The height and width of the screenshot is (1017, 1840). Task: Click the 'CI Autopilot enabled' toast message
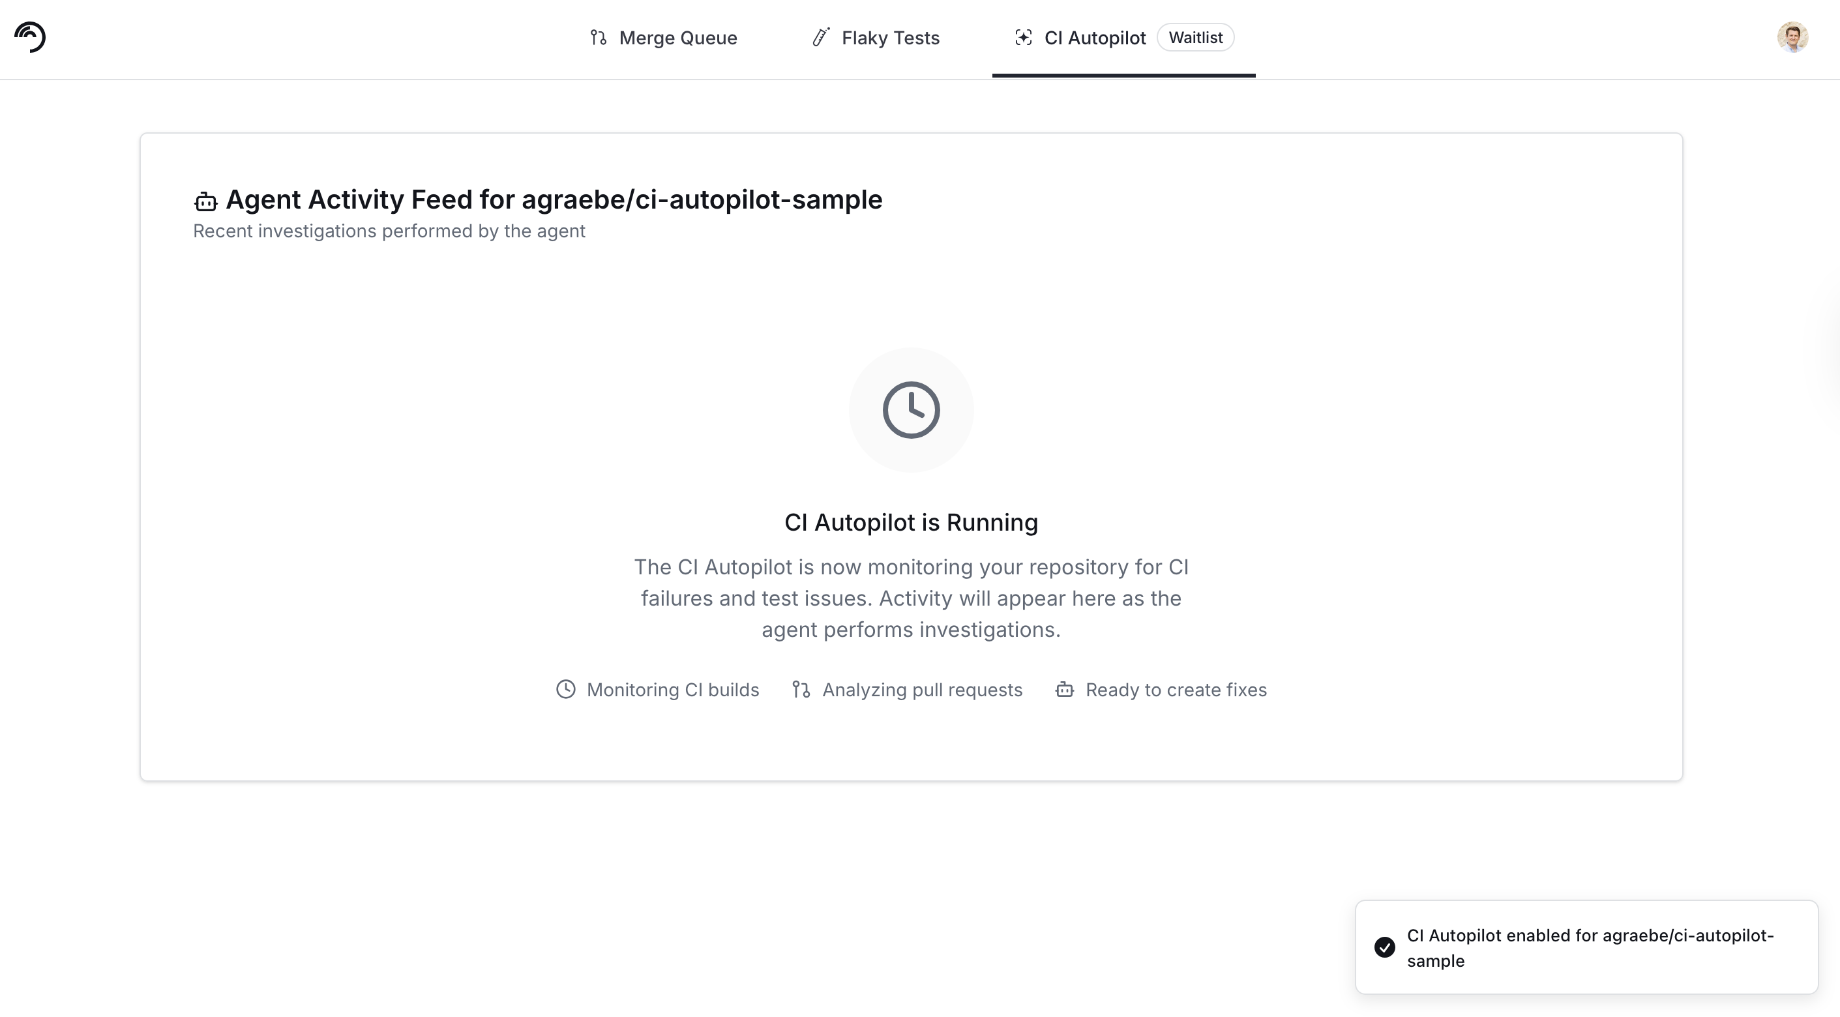point(1590,948)
